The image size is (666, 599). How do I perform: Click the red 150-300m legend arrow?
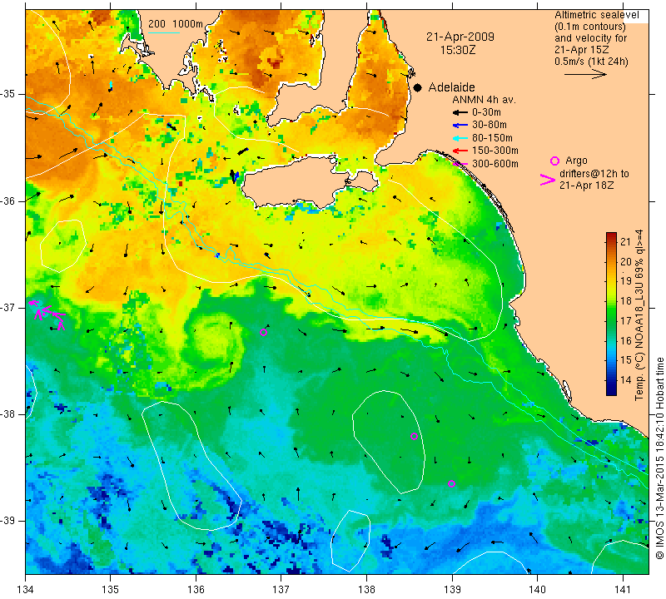click(x=460, y=151)
